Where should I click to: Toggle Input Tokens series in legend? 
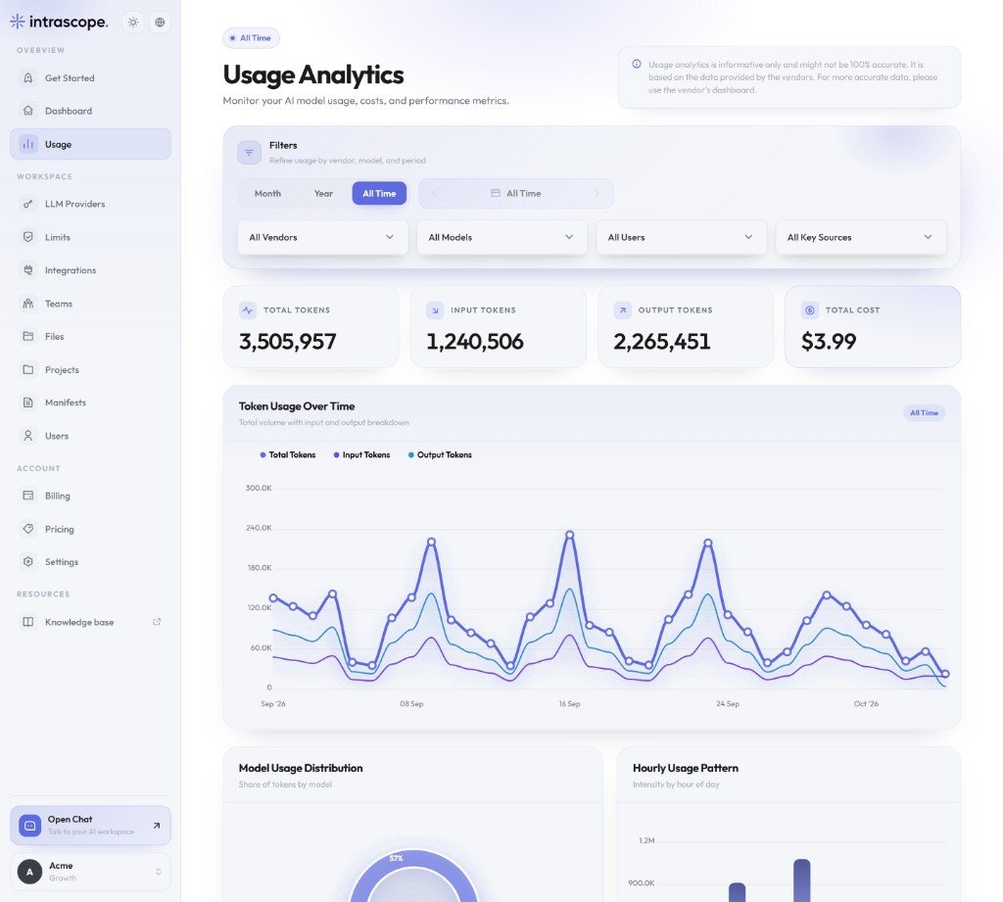(362, 454)
